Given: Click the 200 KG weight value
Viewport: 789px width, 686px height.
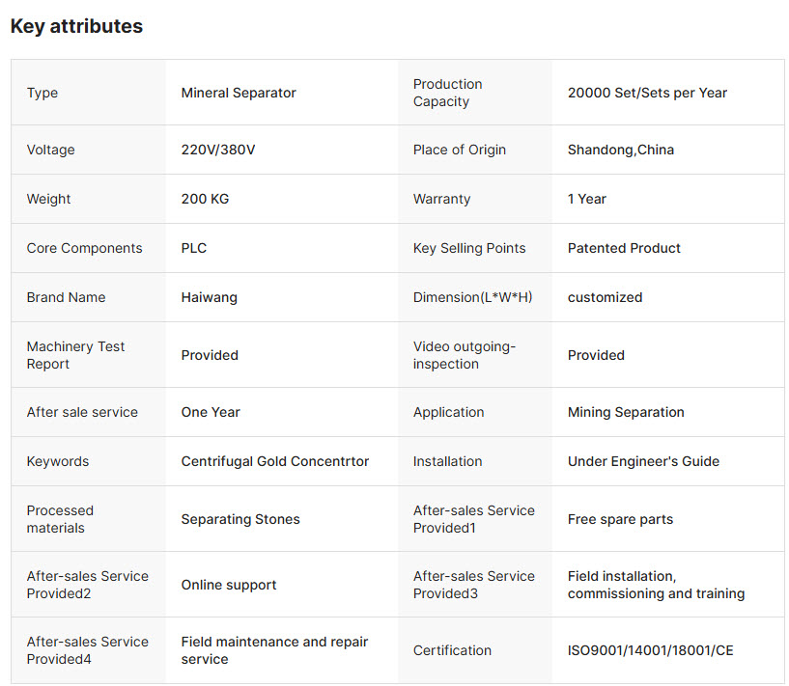Looking at the screenshot, I should (x=205, y=199).
